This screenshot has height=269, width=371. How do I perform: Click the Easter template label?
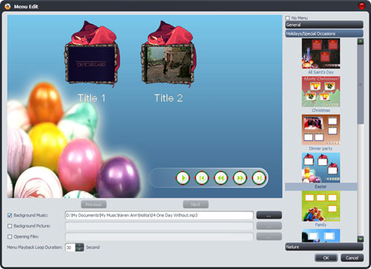321,187
